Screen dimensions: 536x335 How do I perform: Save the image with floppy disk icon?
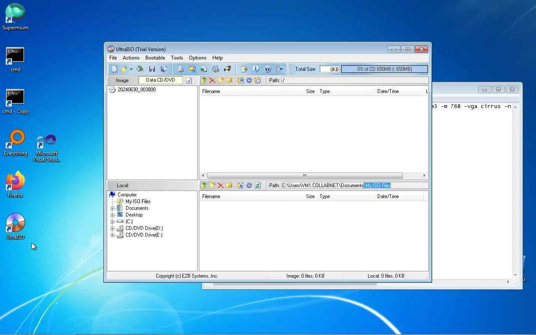coord(152,69)
